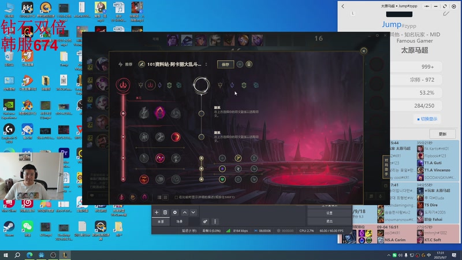Screen dimensions: 462x260
Task: Pick Hail of Blades keystone rune
Action: tap(176, 113)
